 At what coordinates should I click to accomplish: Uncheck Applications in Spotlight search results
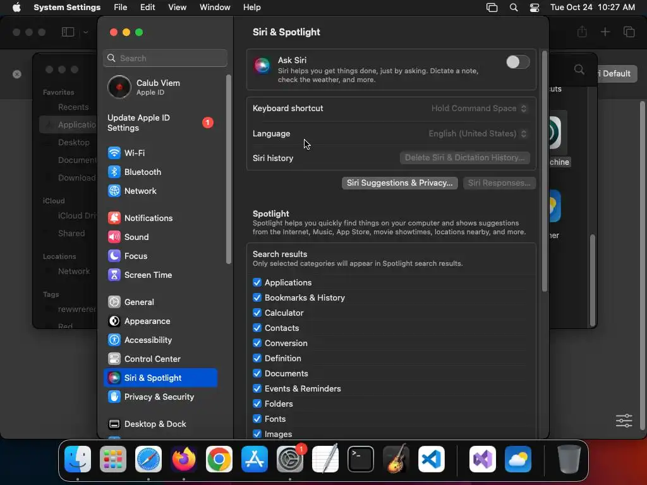[x=257, y=282]
